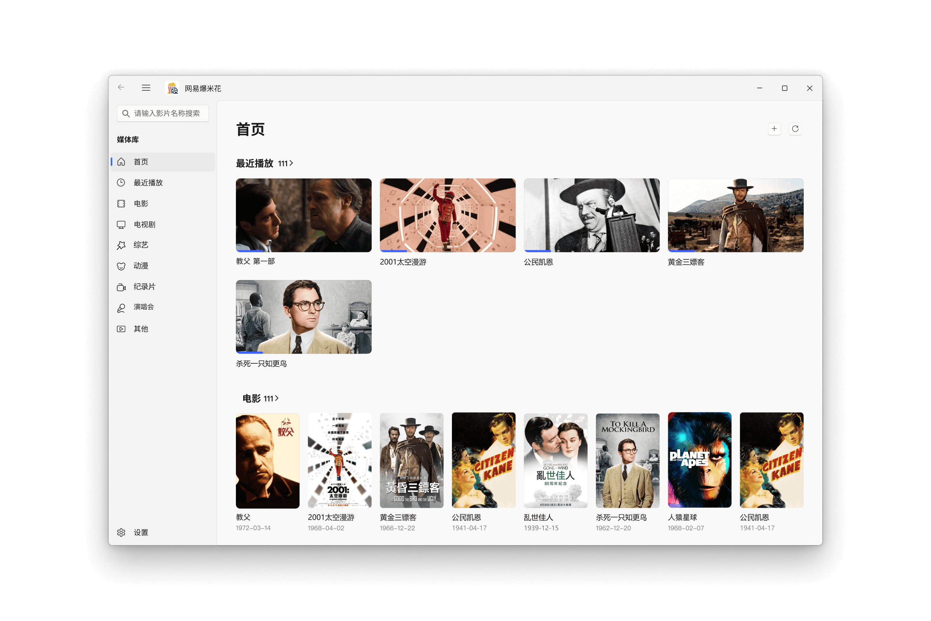
Task: Click the NetEase popcorn app logo
Action: coord(172,88)
